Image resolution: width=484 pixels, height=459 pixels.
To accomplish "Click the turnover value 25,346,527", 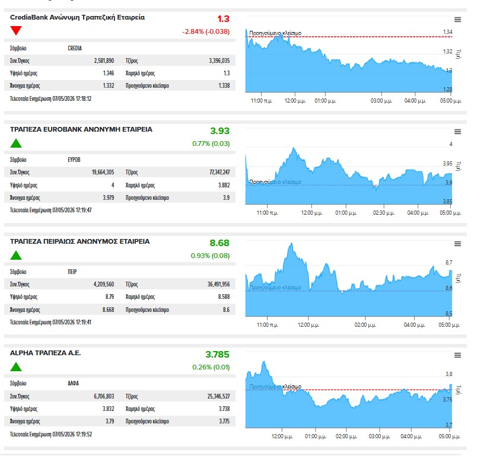I will [218, 396].
